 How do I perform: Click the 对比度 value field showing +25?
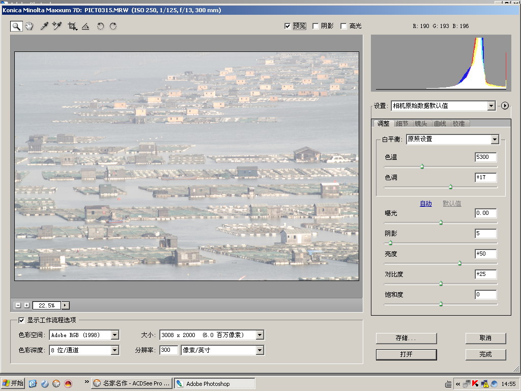(x=486, y=274)
